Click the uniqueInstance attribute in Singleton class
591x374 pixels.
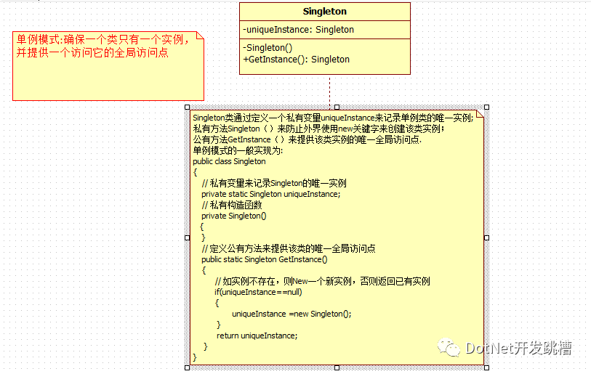[x=299, y=30]
